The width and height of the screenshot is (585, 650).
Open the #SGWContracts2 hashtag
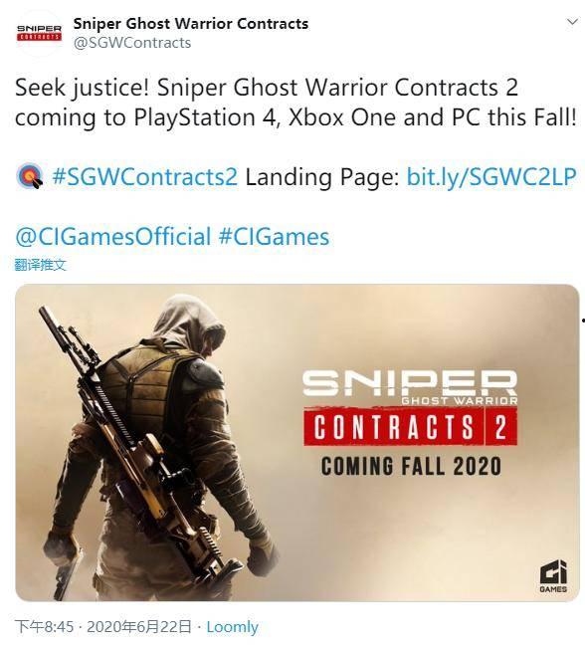pos(145,176)
